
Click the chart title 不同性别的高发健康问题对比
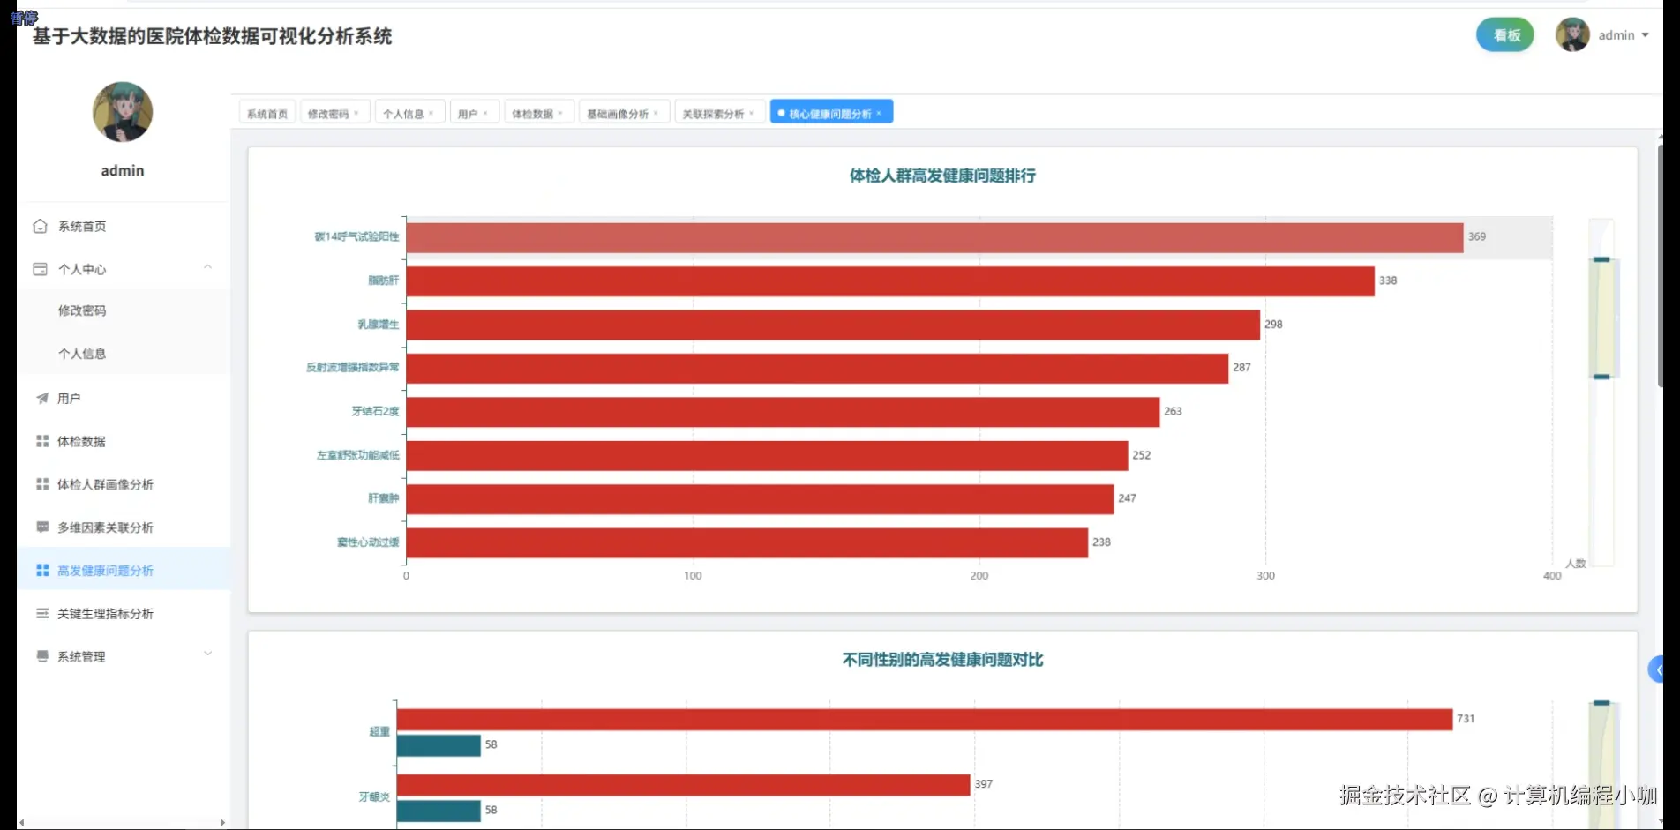click(x=942, y=660)
